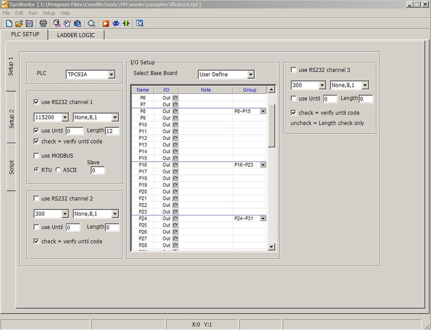
Task: Open the Run menu
Action: [x=33, y=13]
